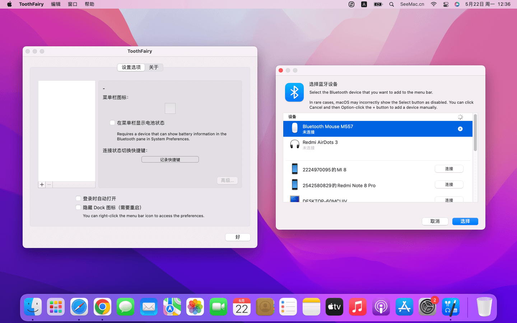Open Wi-Fi status menu

(x=434, y=4)
